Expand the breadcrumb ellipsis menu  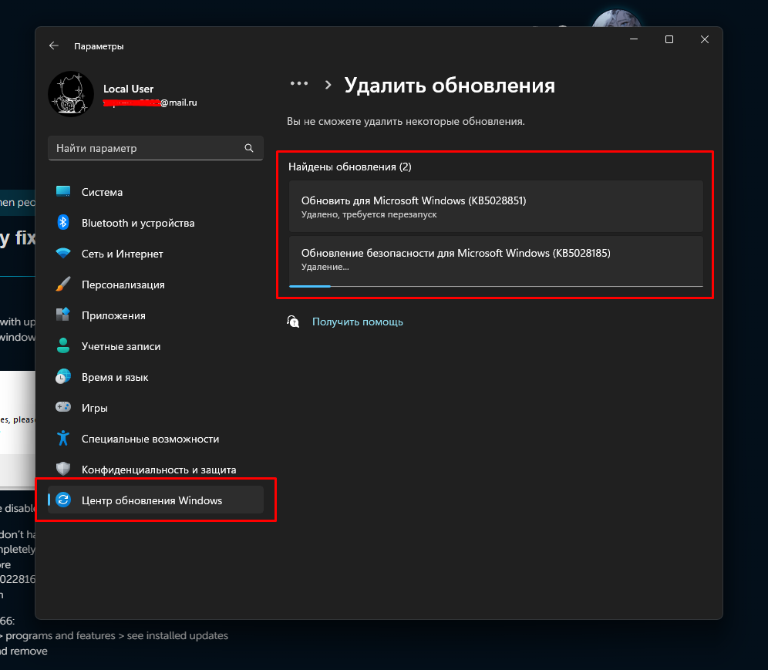[x=298, y=85]
